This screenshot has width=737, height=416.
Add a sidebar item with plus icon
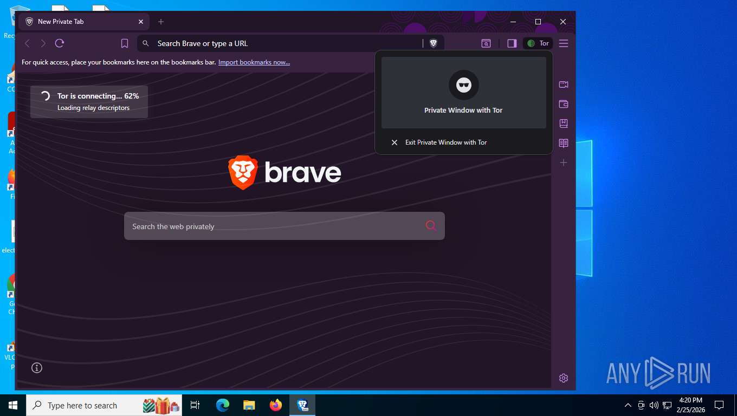click(564, 162)
